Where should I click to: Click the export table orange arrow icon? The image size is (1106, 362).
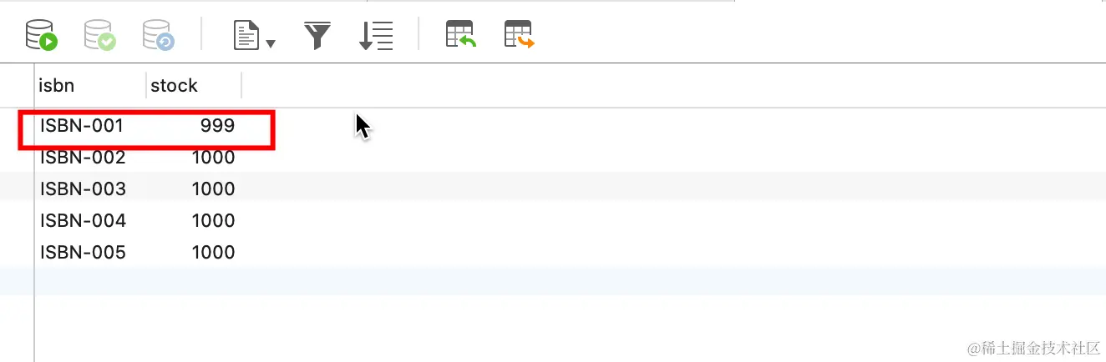(519, 35)
